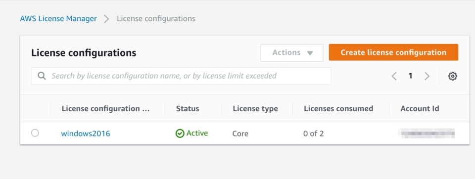Open the Actions dropdown
Image resolution: width=475 pixels, height=179 pixels.
point(292,53)
